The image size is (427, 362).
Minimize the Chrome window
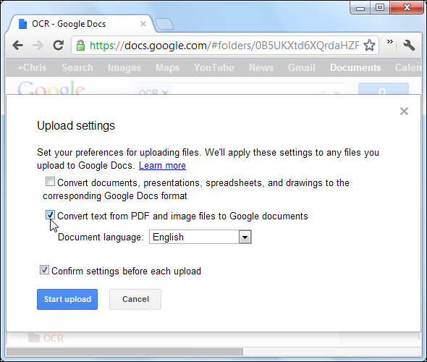coord(360,8)
